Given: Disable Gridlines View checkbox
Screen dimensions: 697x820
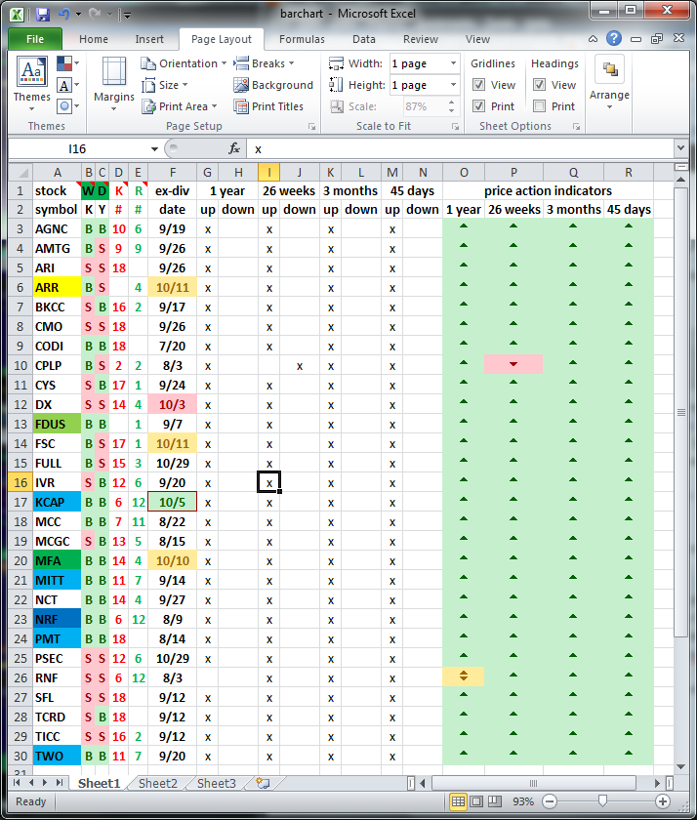Looking at the screenshot, I should click(479, 85).
